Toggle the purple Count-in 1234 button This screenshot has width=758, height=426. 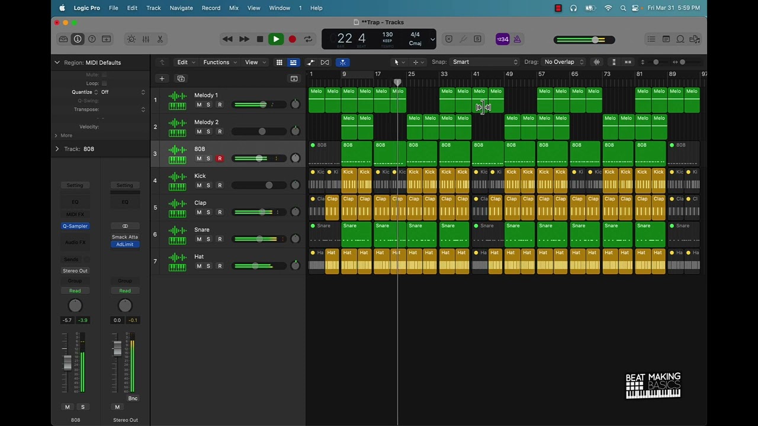pyautogui.click(x=502, y=39)
